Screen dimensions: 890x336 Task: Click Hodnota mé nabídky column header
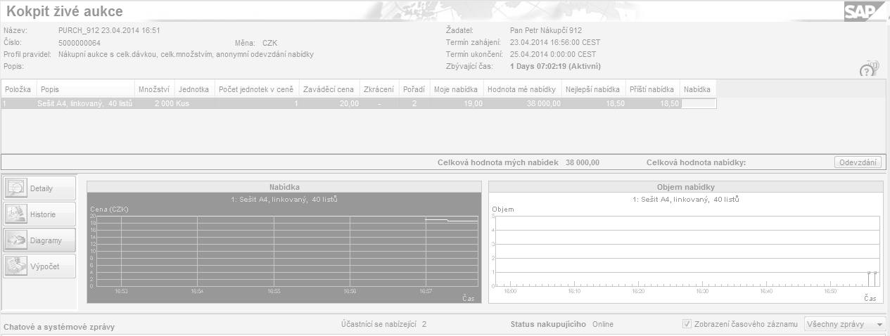click(x=522, y=89)
